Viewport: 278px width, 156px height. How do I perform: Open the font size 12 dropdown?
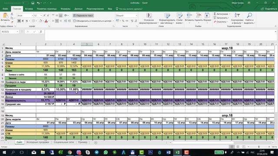coord(41,16)
